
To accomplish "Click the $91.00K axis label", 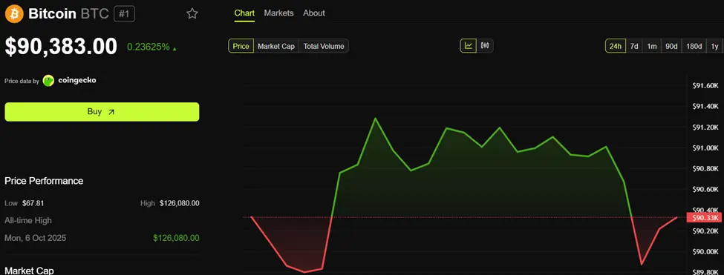I will click(x=706, y=148).
